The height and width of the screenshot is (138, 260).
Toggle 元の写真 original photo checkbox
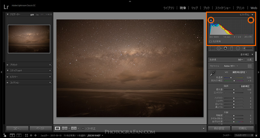click(210, 41)
